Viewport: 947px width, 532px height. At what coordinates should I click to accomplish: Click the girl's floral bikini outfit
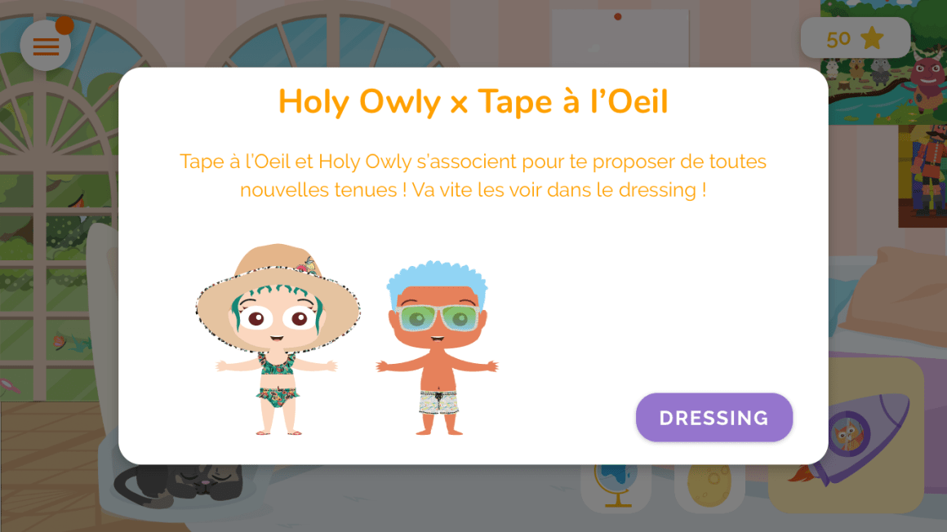click(x=278, y=380)
